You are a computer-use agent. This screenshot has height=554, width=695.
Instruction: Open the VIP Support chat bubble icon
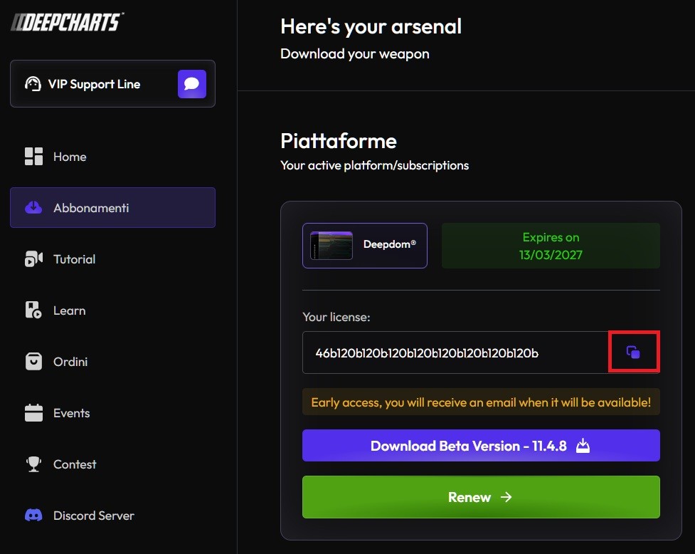tap(192, 84)
